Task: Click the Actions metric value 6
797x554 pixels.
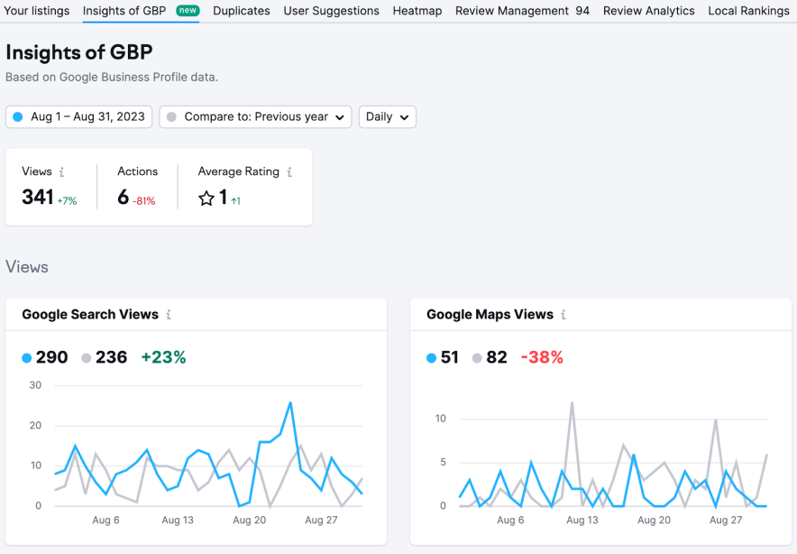Action: click(124, 197)
